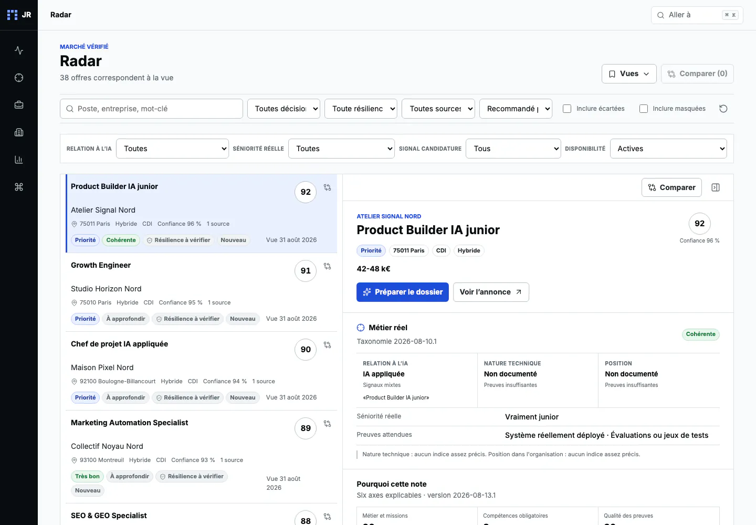This screenshot has height=525, width=756.
Task: Click the Vraiment junior seniority value
Action: 531,417
